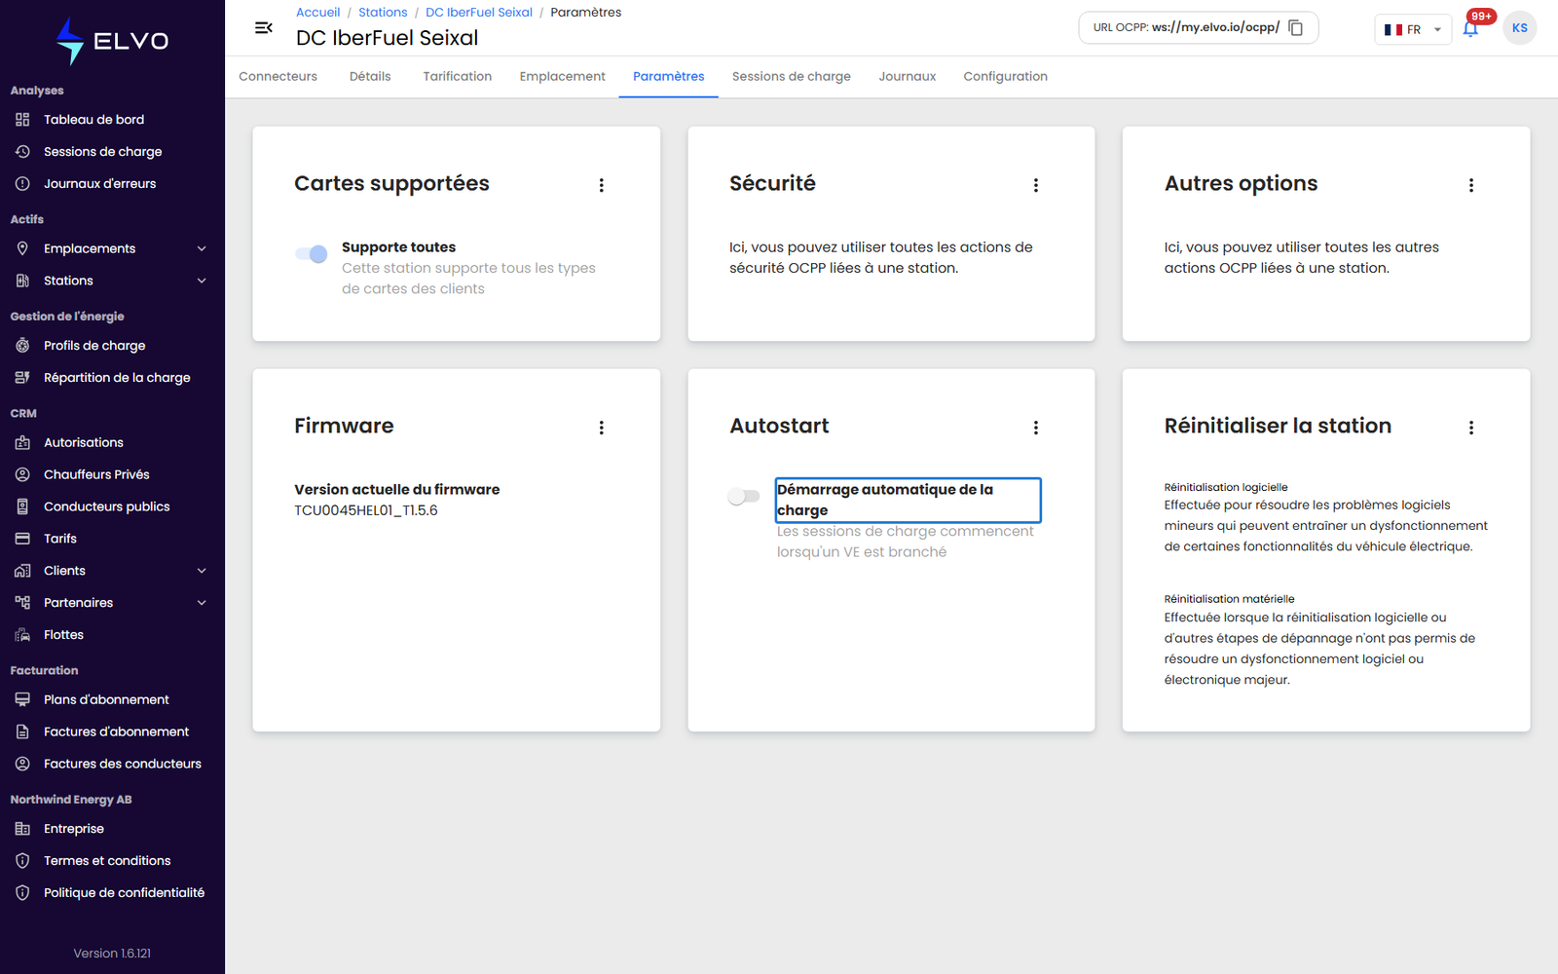The height and width of the screenshot is (974, 1558).
Task: Expand the Emplacements sidebar section
Action: point(202,248)
